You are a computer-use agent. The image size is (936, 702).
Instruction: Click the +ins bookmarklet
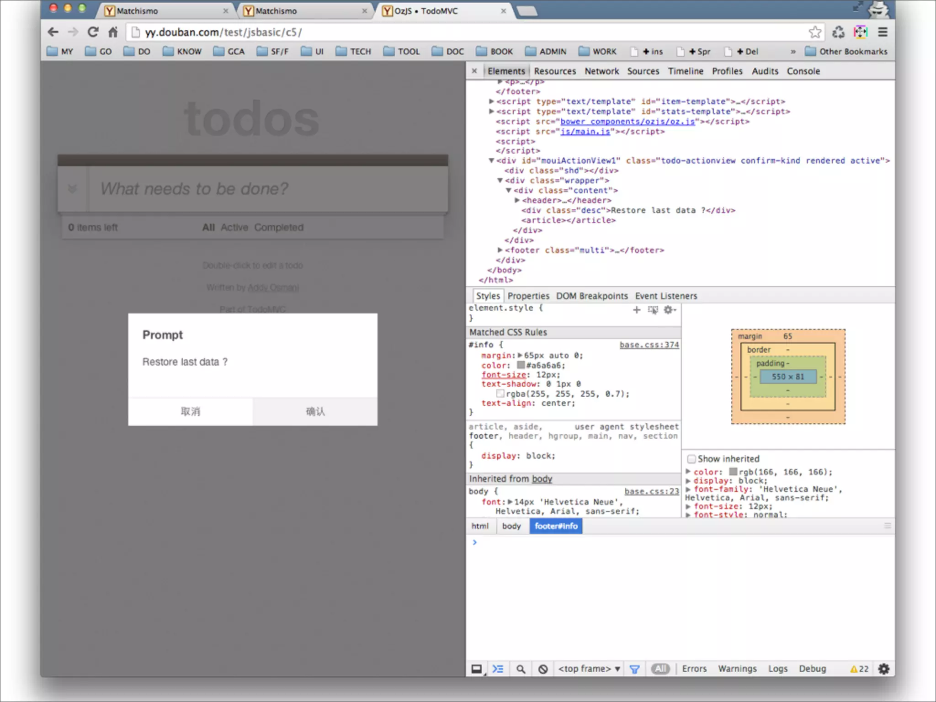coord(647,52)
